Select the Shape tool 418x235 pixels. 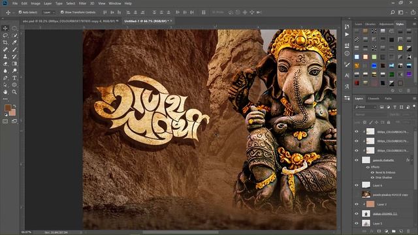click(14, 85)
